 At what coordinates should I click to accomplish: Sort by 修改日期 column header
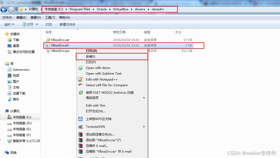119,32
